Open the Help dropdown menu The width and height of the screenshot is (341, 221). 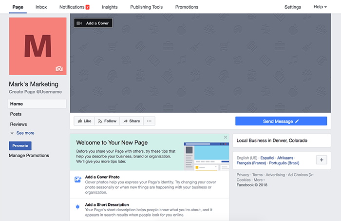pyautogui.click(x=320, y=7)
